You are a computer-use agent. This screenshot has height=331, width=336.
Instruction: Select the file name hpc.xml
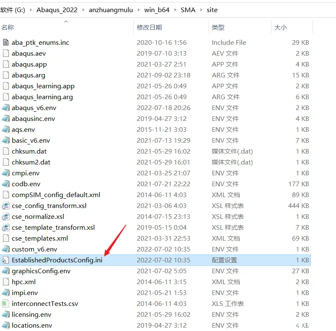[23, 282]
